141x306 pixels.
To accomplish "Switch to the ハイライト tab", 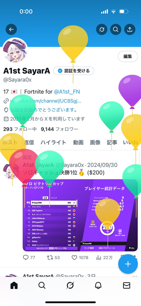I will (x=53, y=142).
